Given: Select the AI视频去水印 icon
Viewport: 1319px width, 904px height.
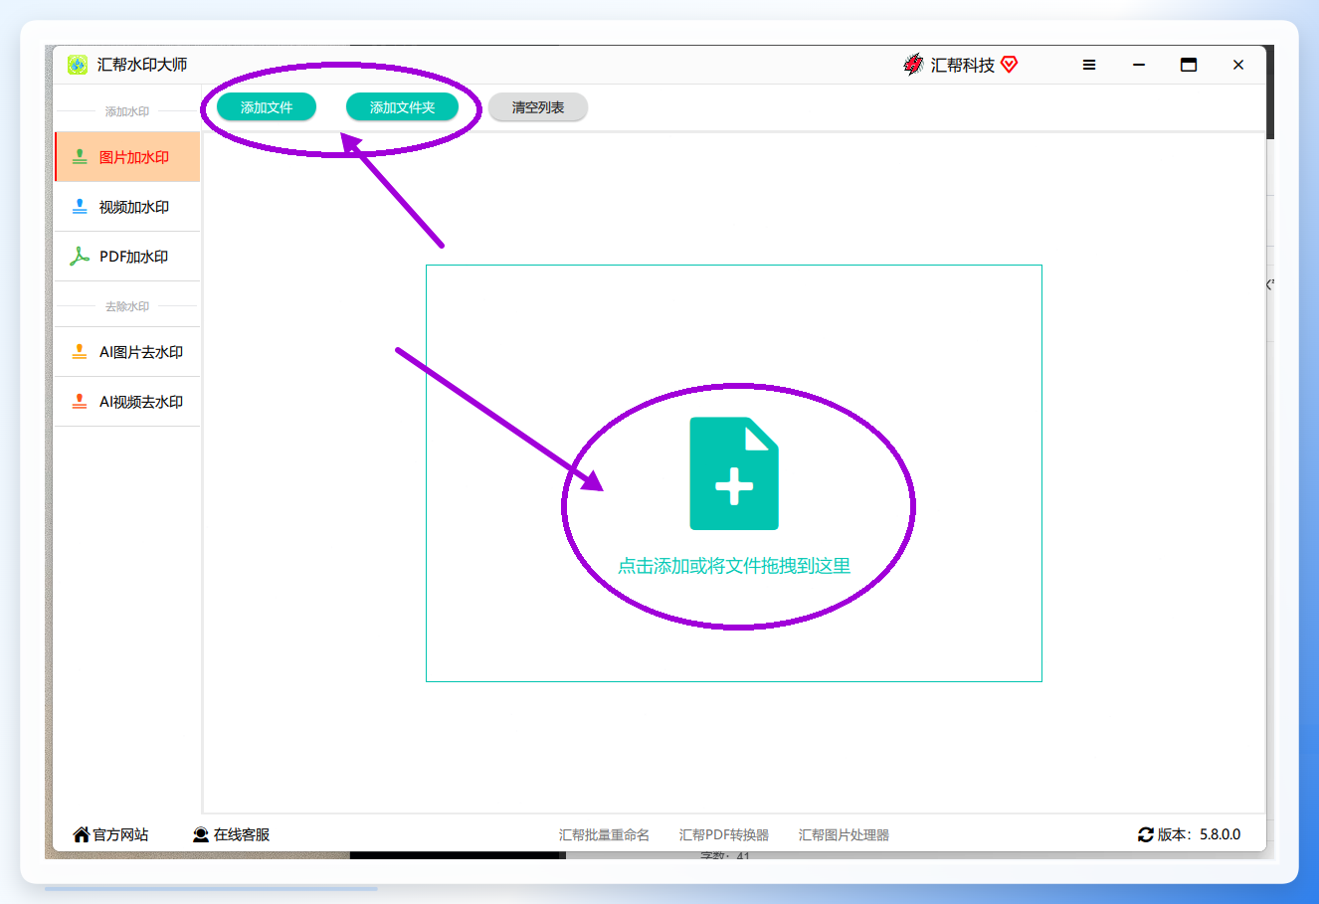Looking at the screenshot, I should (x=80, y=402).
